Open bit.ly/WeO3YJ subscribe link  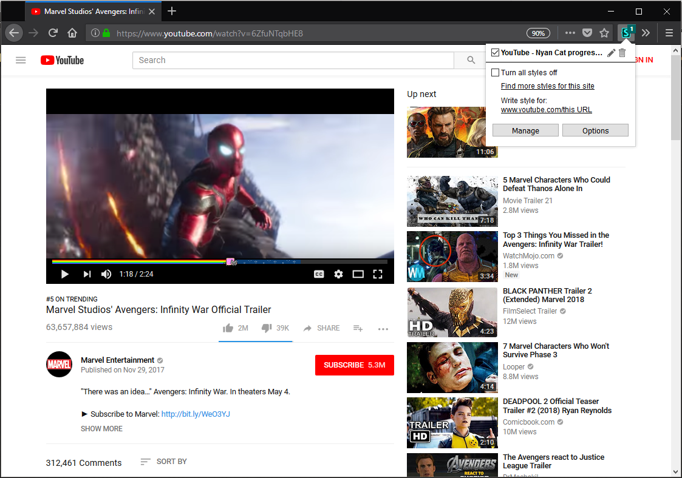pyautogui.click(x=196, y=414)
